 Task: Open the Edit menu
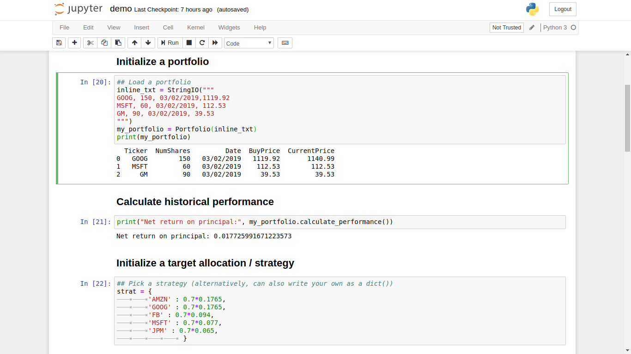88,28
